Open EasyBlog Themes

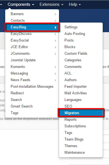[x=81, y=146]
